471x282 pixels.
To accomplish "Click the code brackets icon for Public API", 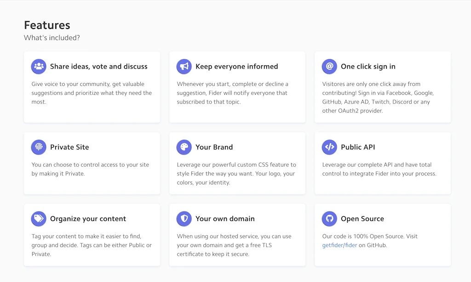I will tap(329, 147).
